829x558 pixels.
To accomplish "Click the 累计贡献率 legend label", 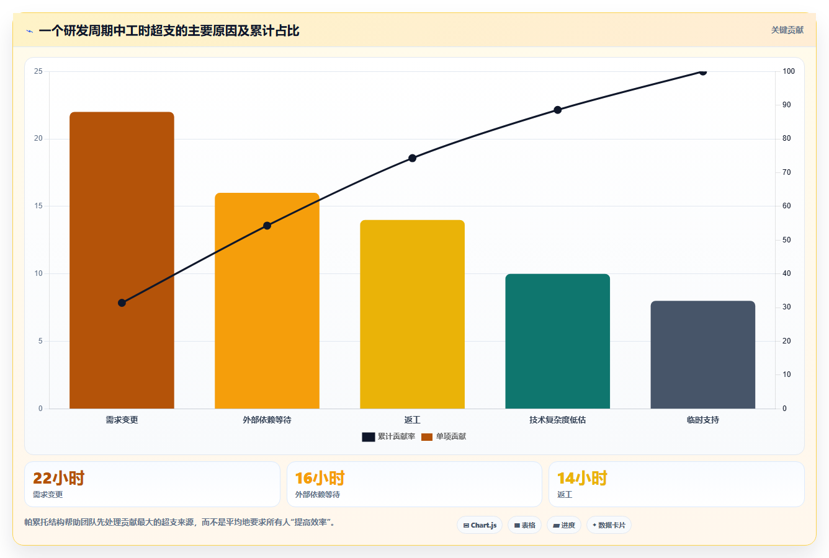I will pyautogui.click(x=397, y=436).
